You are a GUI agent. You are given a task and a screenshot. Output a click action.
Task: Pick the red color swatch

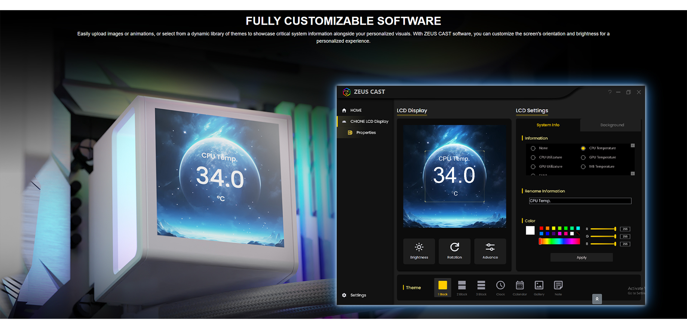(x=542, y=228)
